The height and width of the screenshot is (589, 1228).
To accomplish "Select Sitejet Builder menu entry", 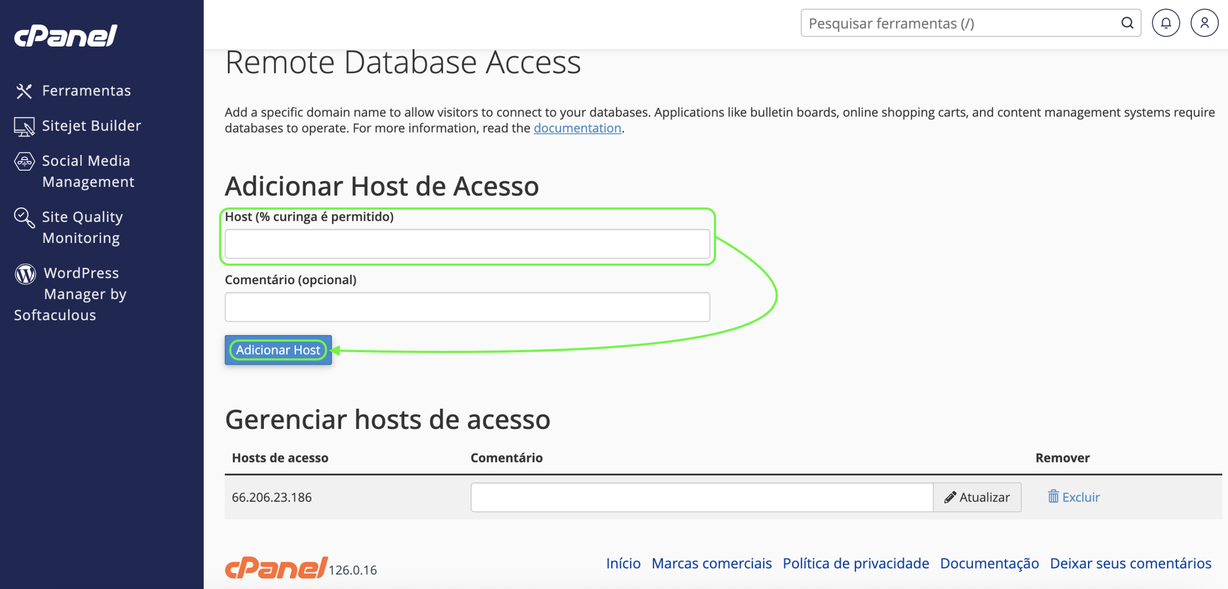I will (x=92, y=126).
